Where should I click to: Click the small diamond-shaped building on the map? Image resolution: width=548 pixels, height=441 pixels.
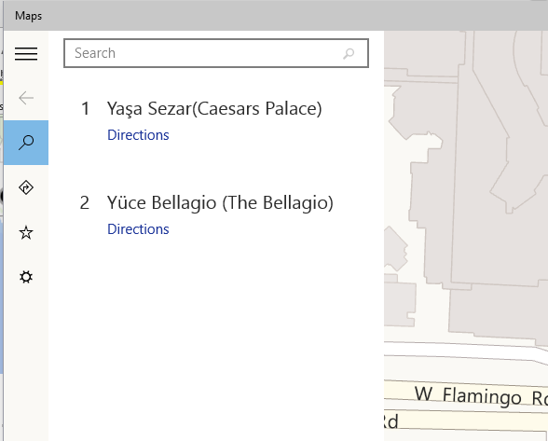(x=395, y=248)
